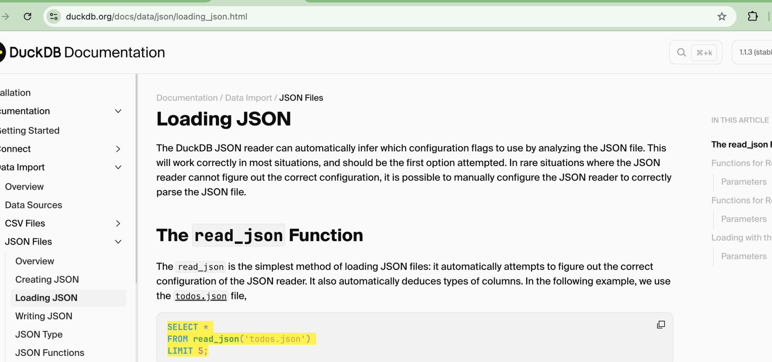772x362 pixels.
Task: Follow the todos.json link
Action: coord(201,296)
